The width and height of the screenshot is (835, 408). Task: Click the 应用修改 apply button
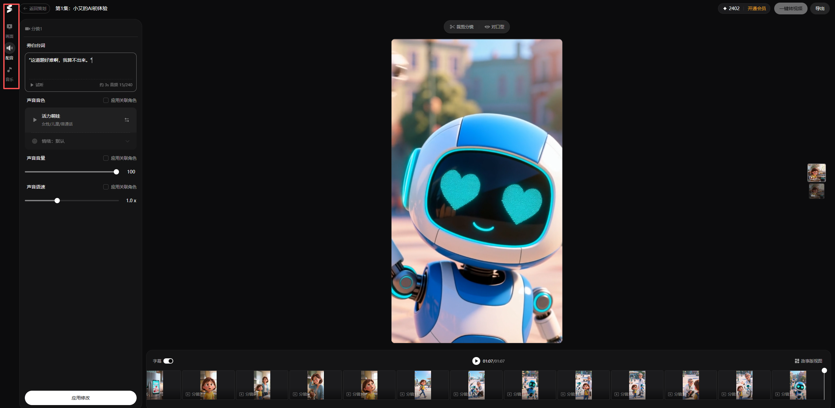pos(81,398)
